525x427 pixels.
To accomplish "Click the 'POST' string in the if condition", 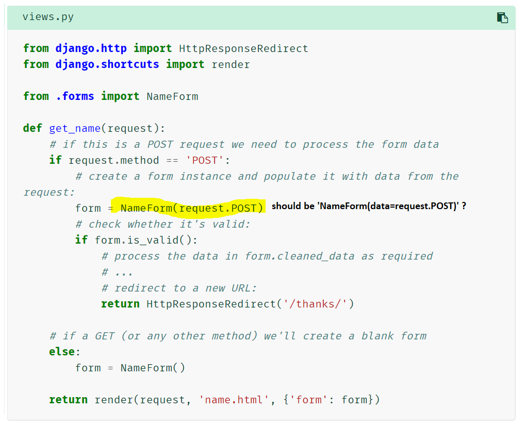I will pyautogui.click(x=205, y=160).
